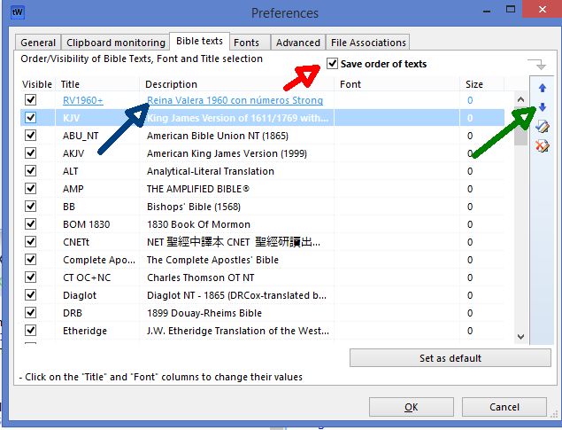562x430 pixels.
Task: Click 1899 Douay-Rheims Bible description
Action: [204, 313]
